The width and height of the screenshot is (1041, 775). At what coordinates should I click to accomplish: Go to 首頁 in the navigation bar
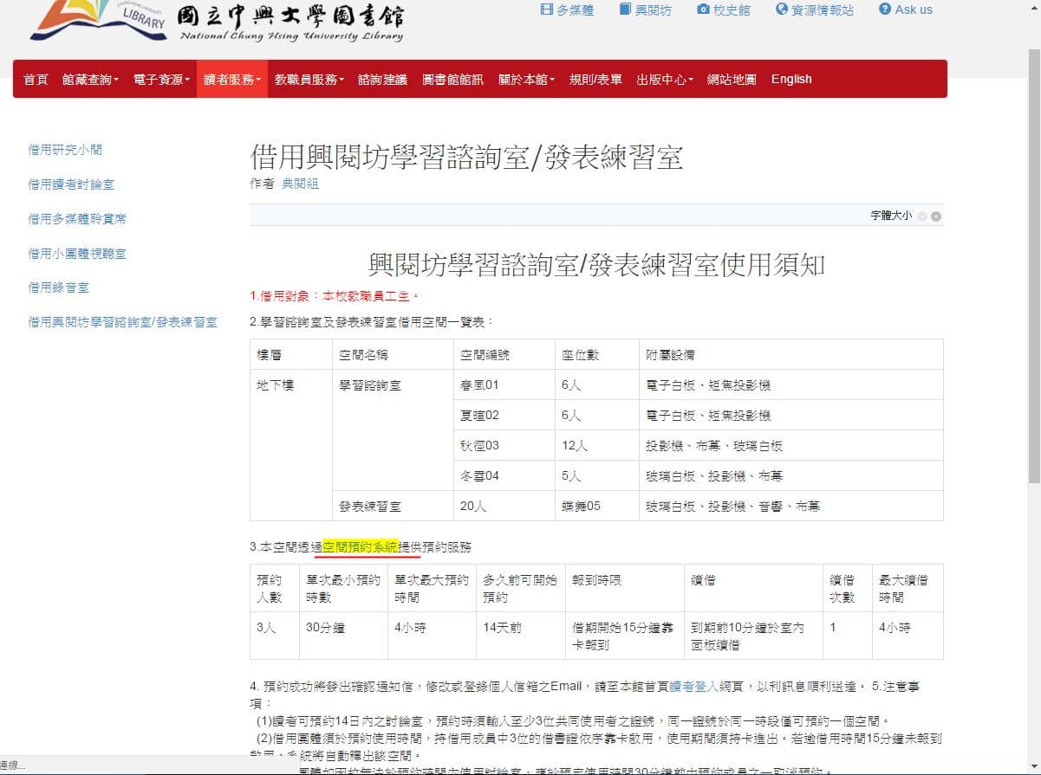[36, 79]
